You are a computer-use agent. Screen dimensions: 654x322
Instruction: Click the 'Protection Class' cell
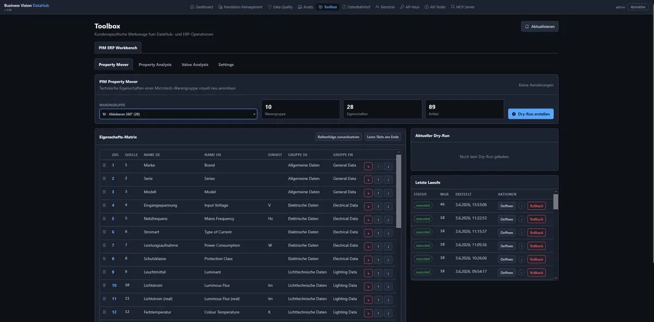click(219, 259)
